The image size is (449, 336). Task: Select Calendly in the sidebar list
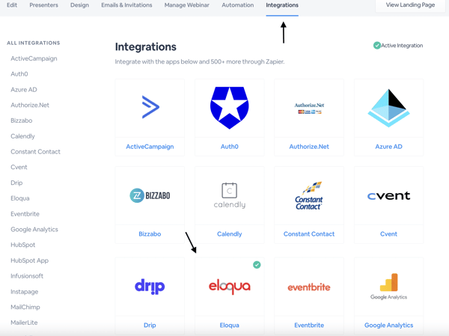click(22, 136)
